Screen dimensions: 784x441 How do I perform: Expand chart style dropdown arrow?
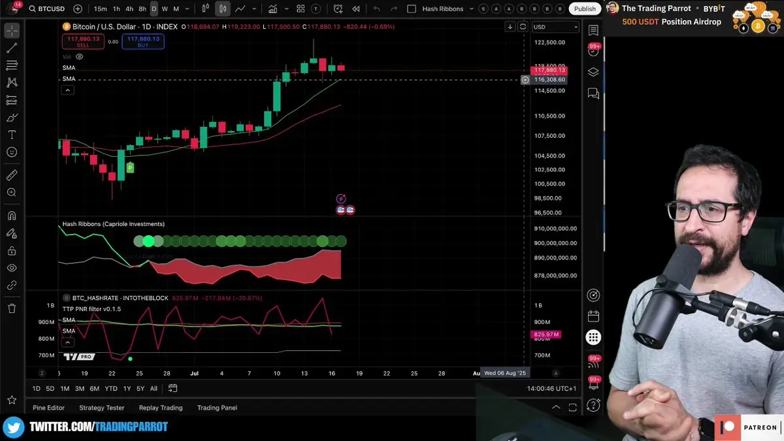(x=253, y=9)
